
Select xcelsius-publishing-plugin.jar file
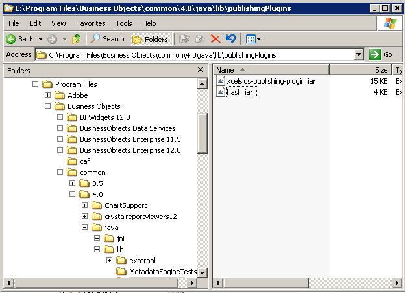point(271,81)
